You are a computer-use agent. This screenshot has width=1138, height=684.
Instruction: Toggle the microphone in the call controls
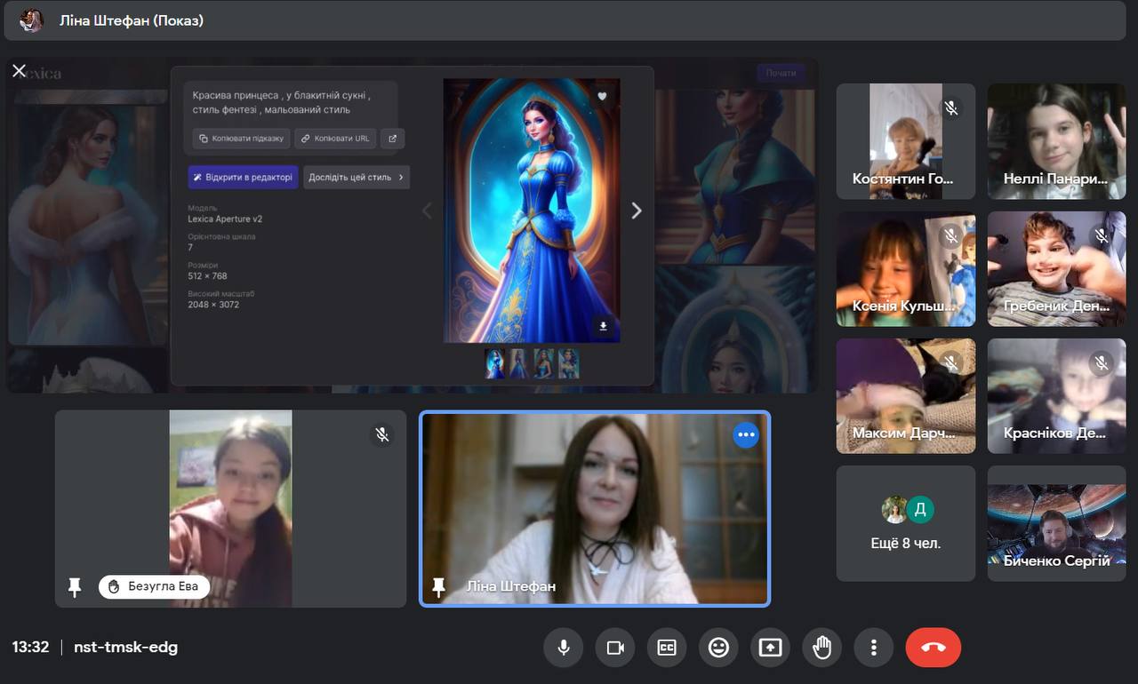coord(563,648)
